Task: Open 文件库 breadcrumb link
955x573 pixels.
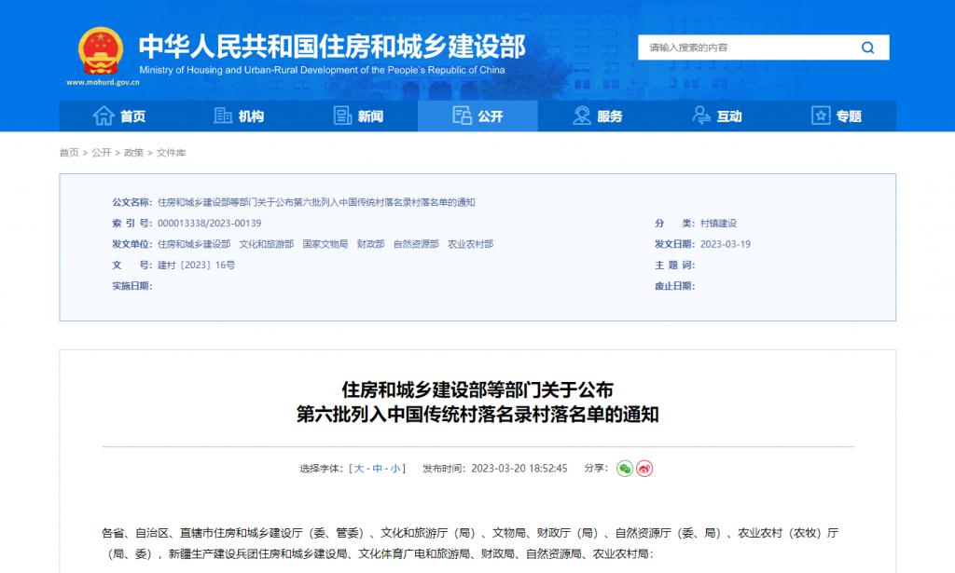Action: tap(171, 153)
